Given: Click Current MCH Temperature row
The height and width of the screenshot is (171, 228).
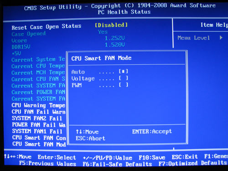Looking at the screenshot, I should tap(38, 73).
